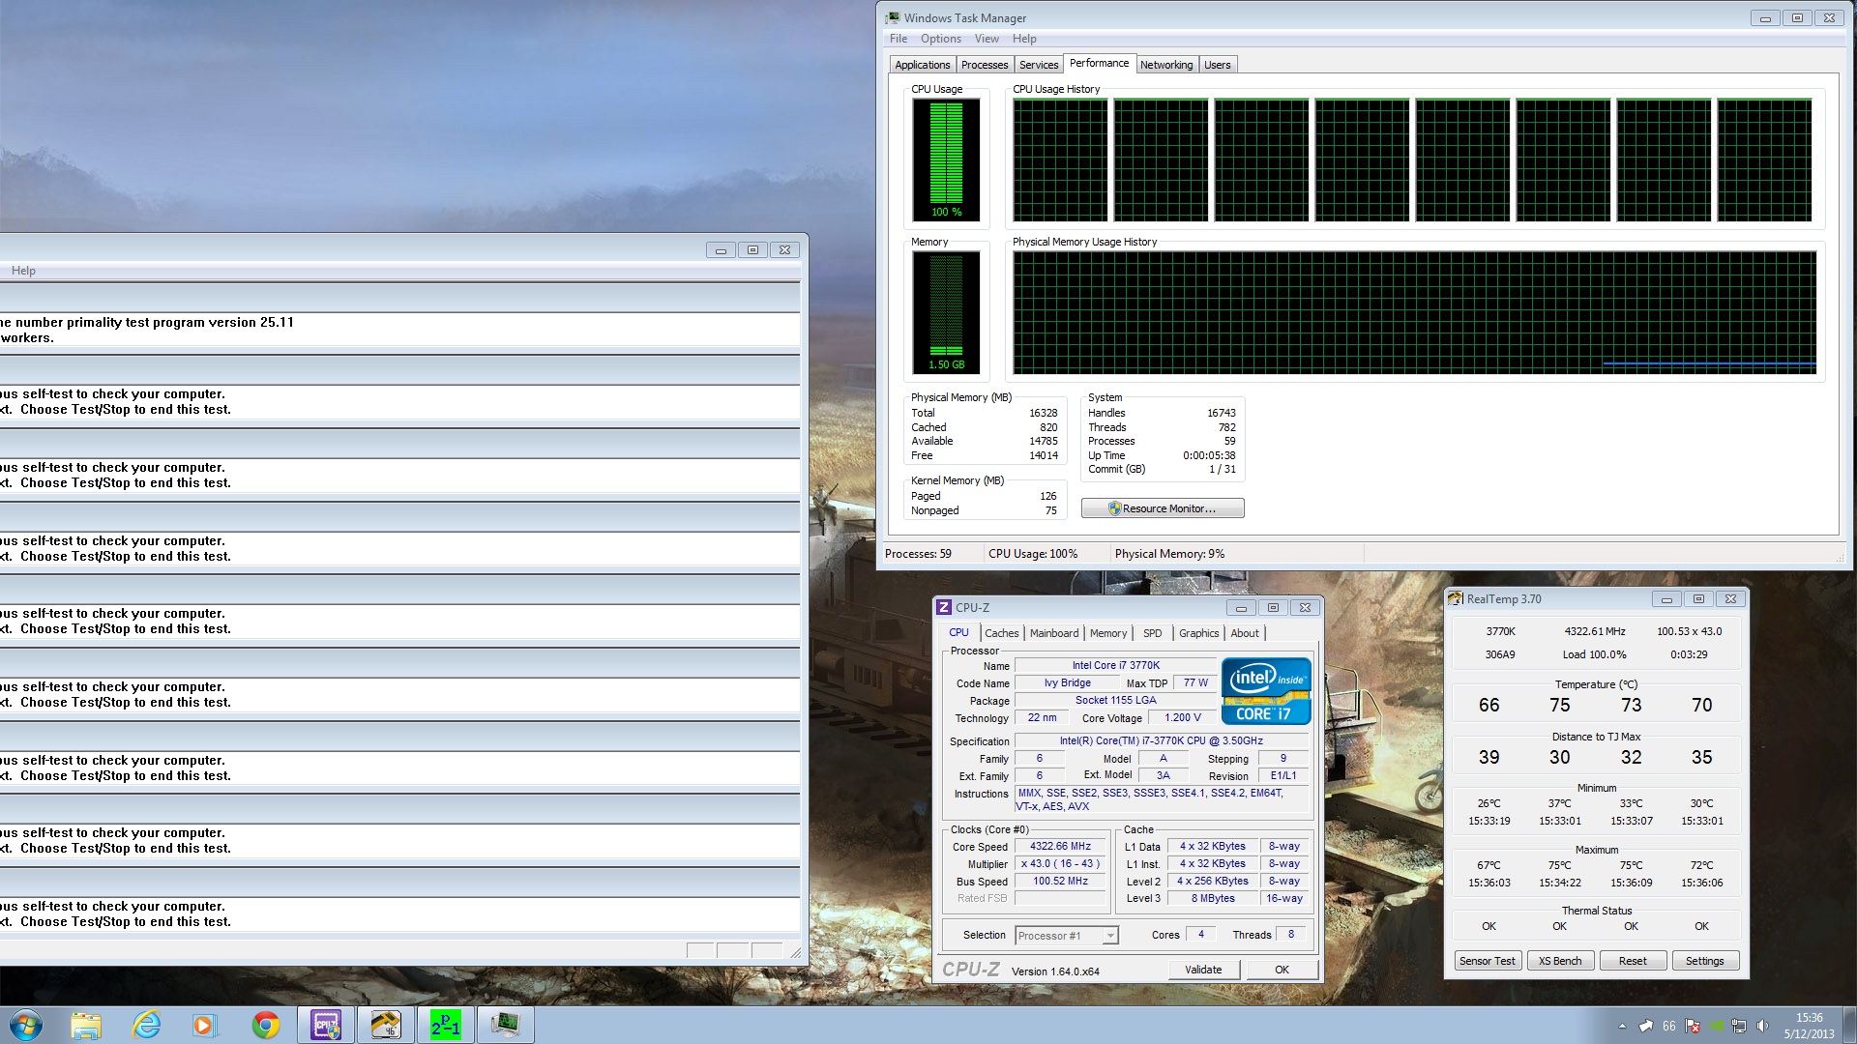Image resolution: width=1857 pixels, height=1044 pixels.
Task: Open Windows Media Player from the taskbar
Action: click(204, 1025)
